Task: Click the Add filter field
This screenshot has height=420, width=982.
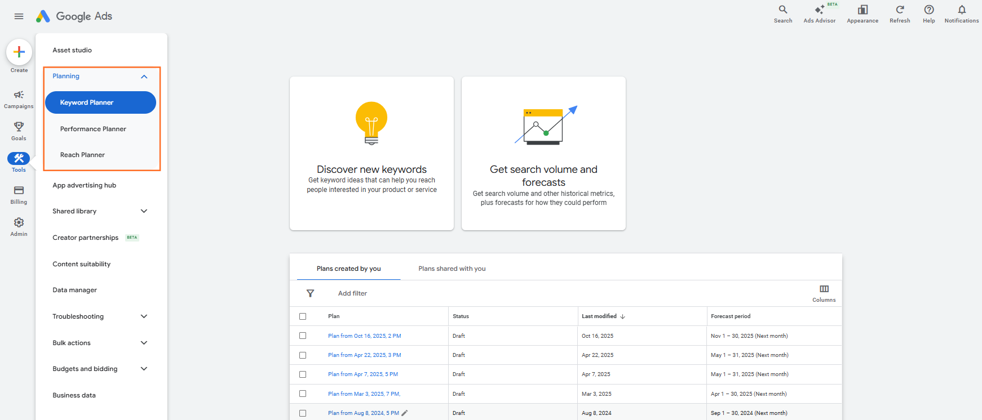Action: pyautogui.click(x=352, y=293)
